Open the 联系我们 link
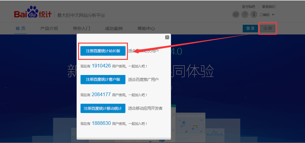Image resolution: width=305 pixels, height=143 pixels. click(x=269, y=7)
